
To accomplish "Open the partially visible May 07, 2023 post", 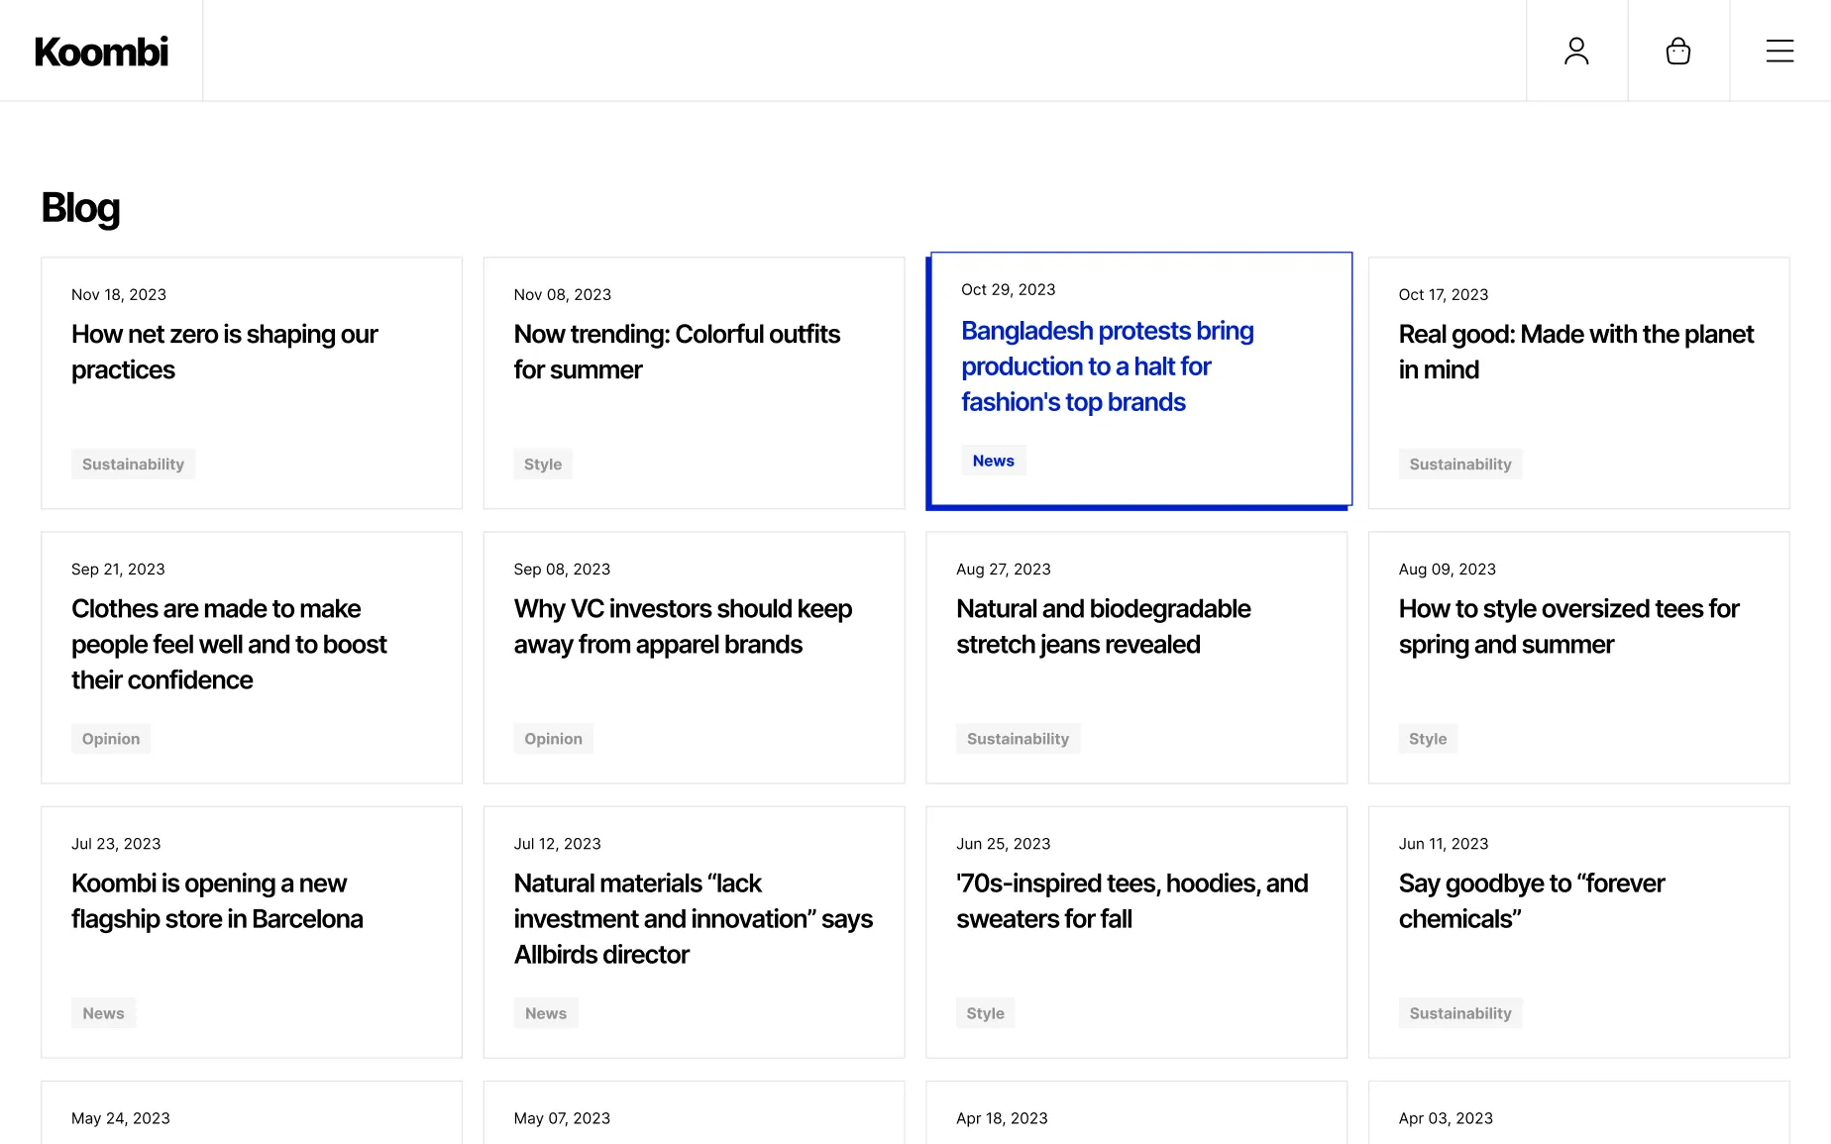I will pos(694,1113).
